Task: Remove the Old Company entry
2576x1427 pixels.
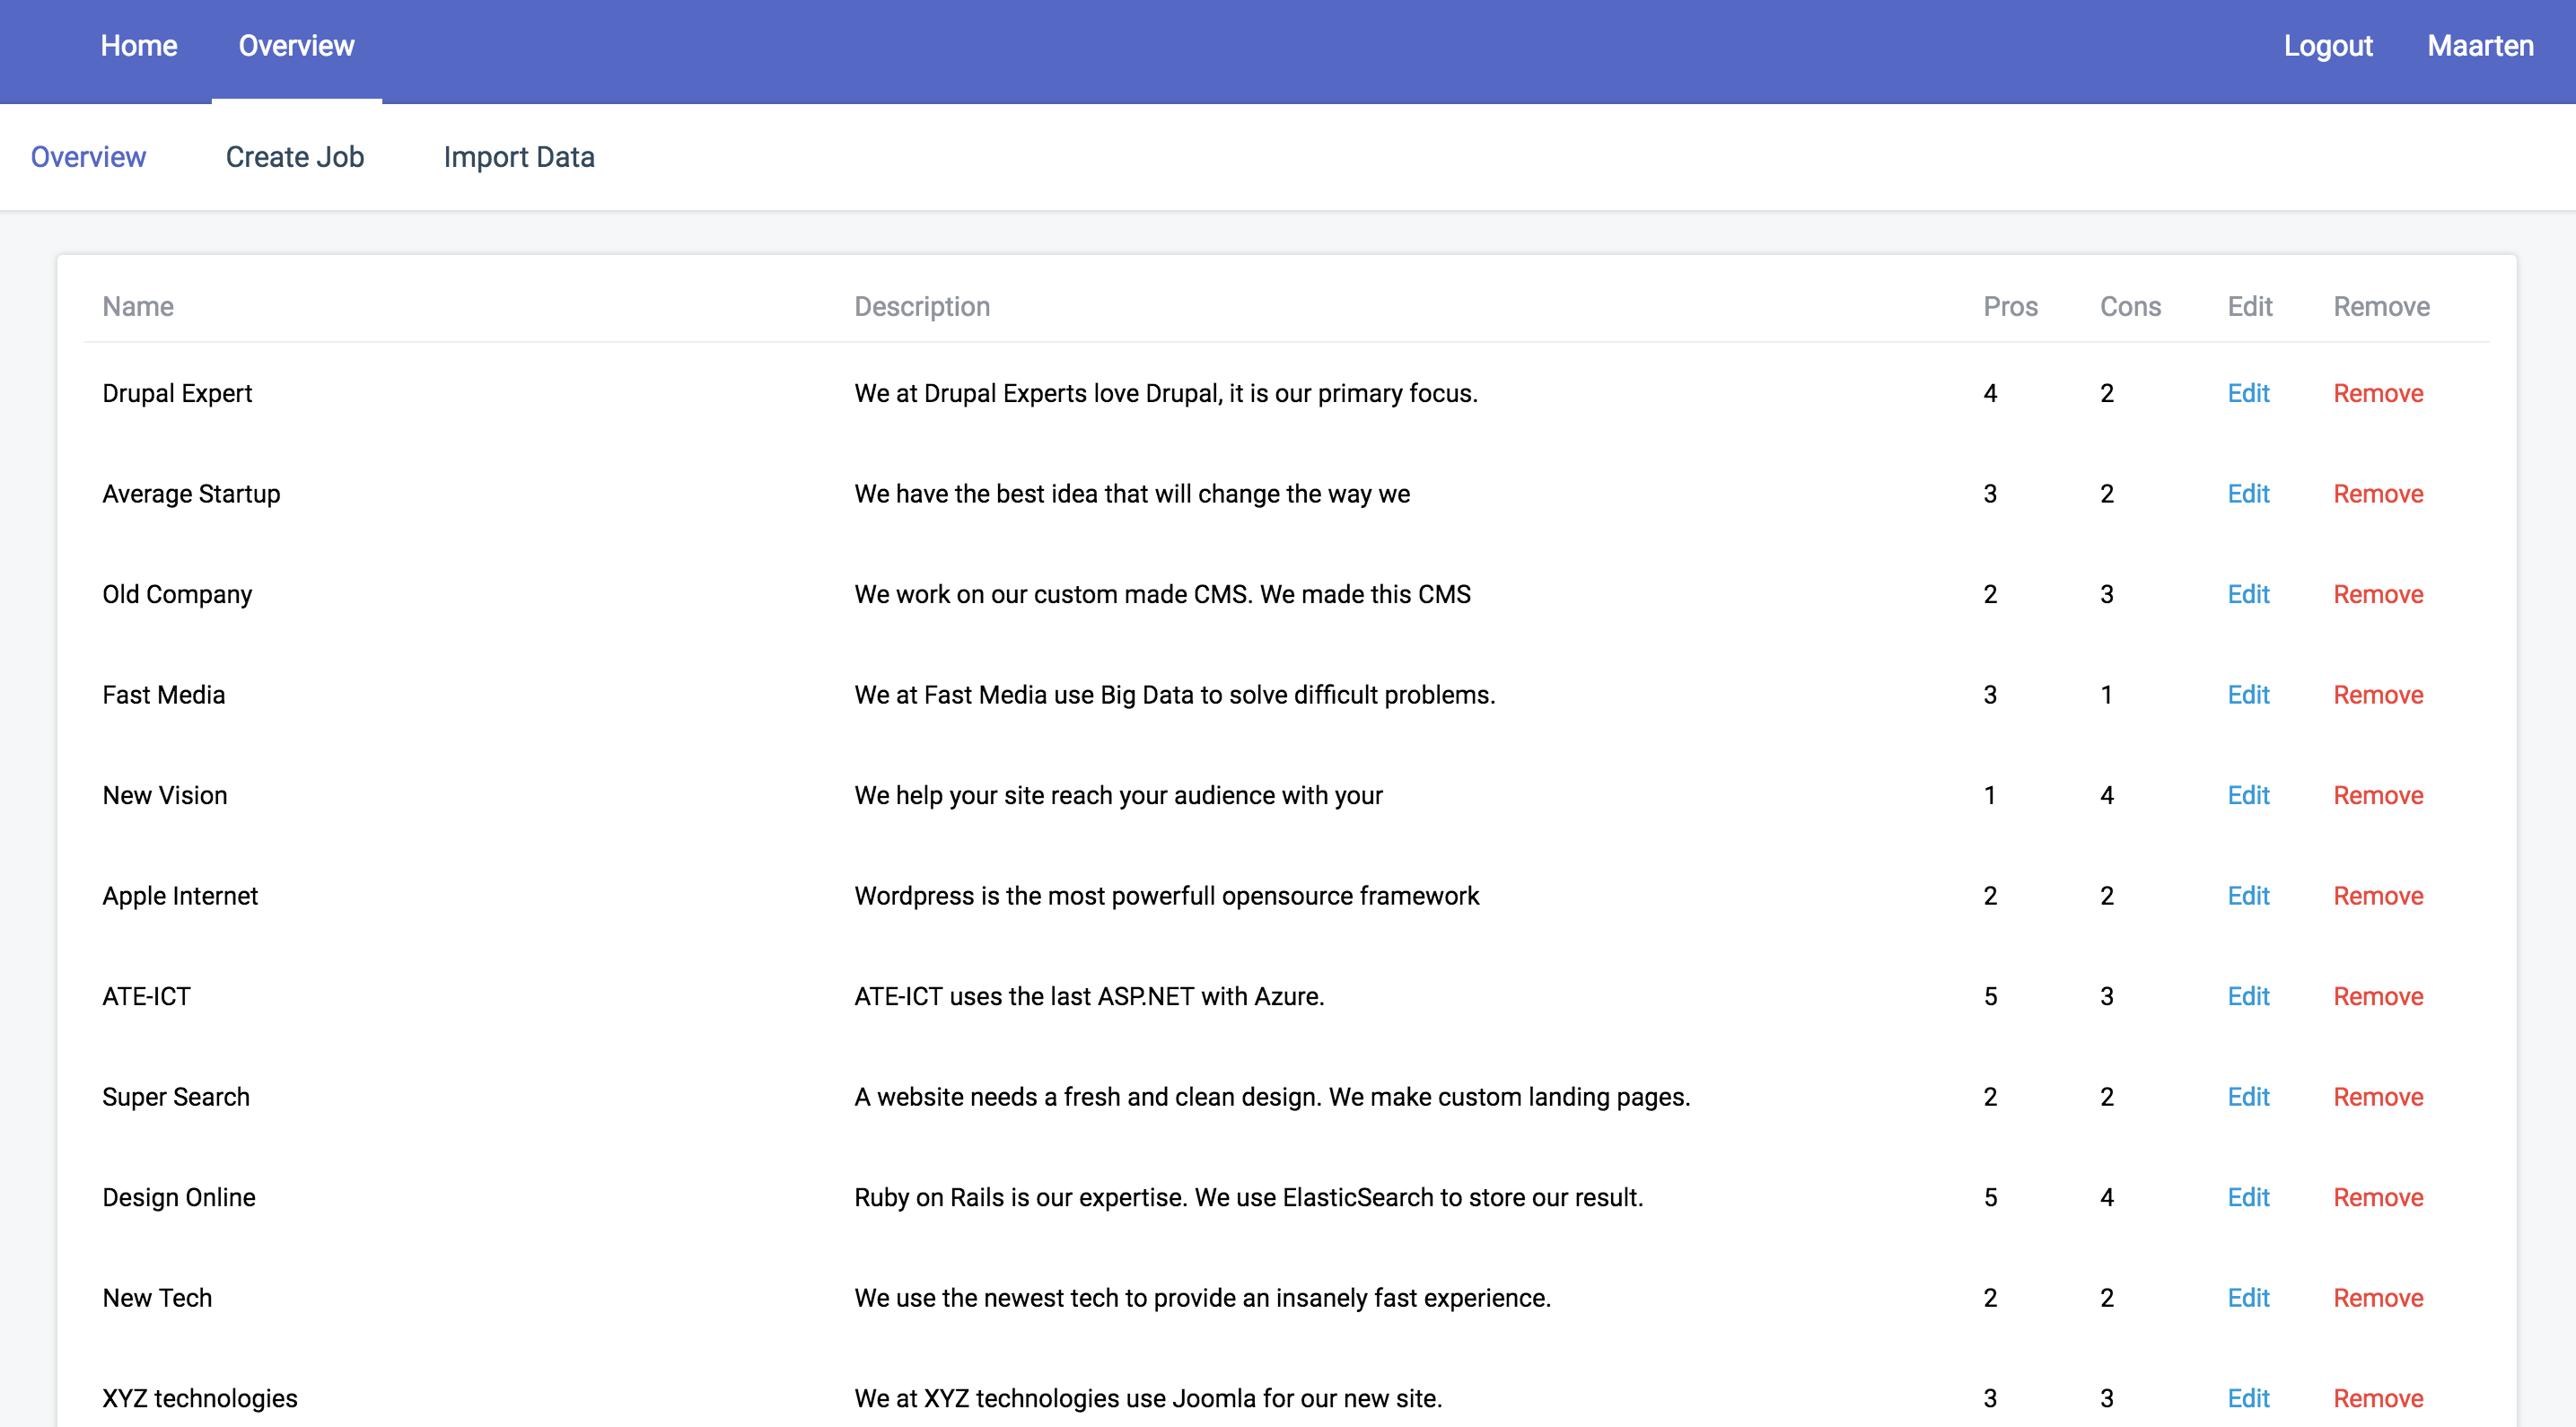Action: click(2377, 594)
